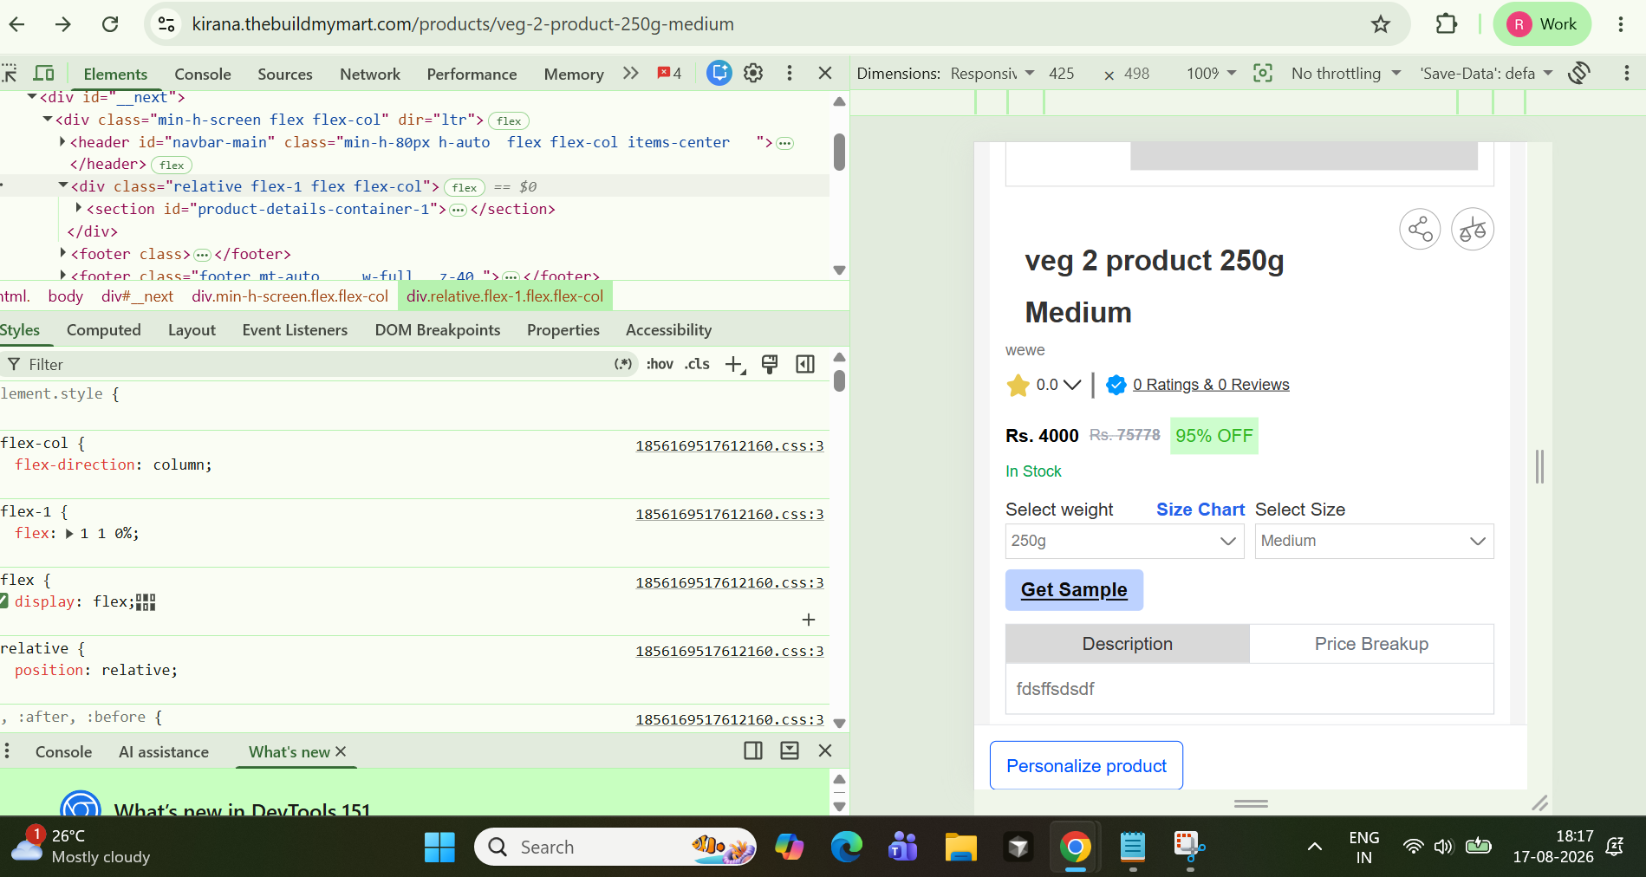
Task: Toggle the rendering emulations paintbrush icon
Action: click(x=770, y=364)
